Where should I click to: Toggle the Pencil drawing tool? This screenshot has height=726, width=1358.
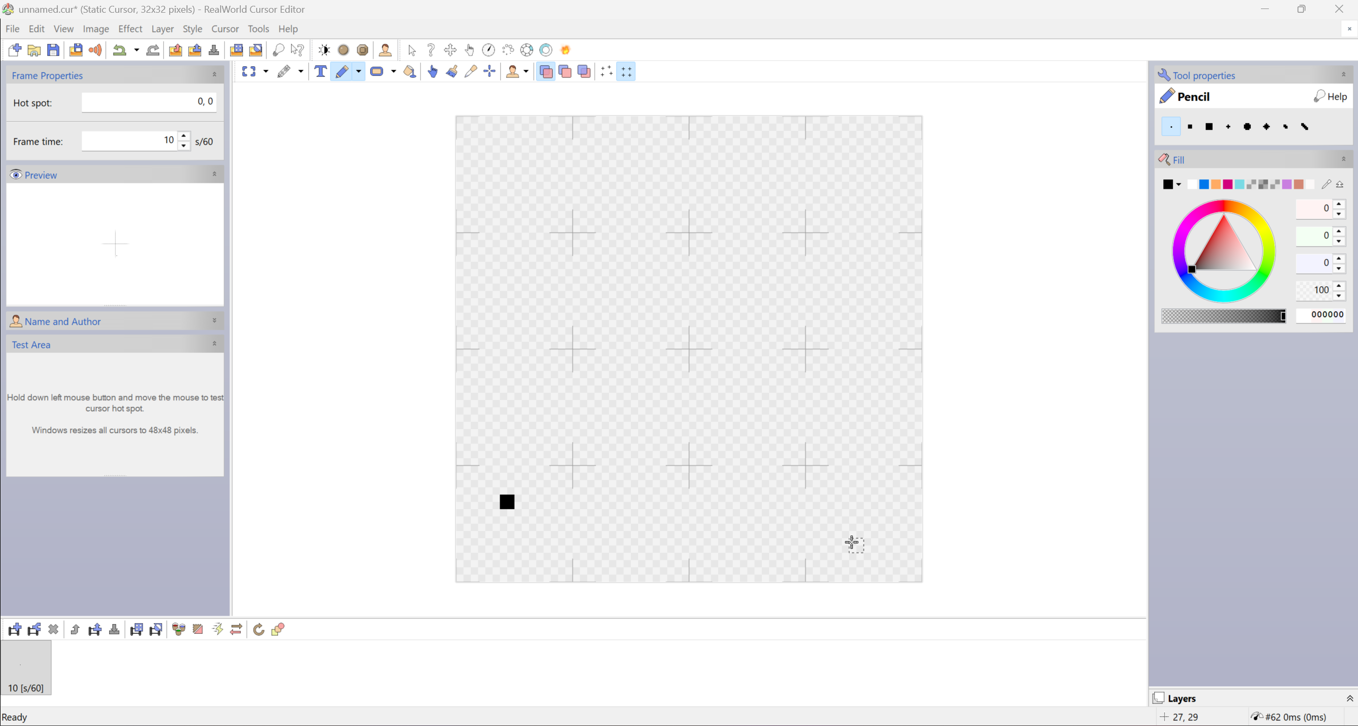tap(343, 71)
